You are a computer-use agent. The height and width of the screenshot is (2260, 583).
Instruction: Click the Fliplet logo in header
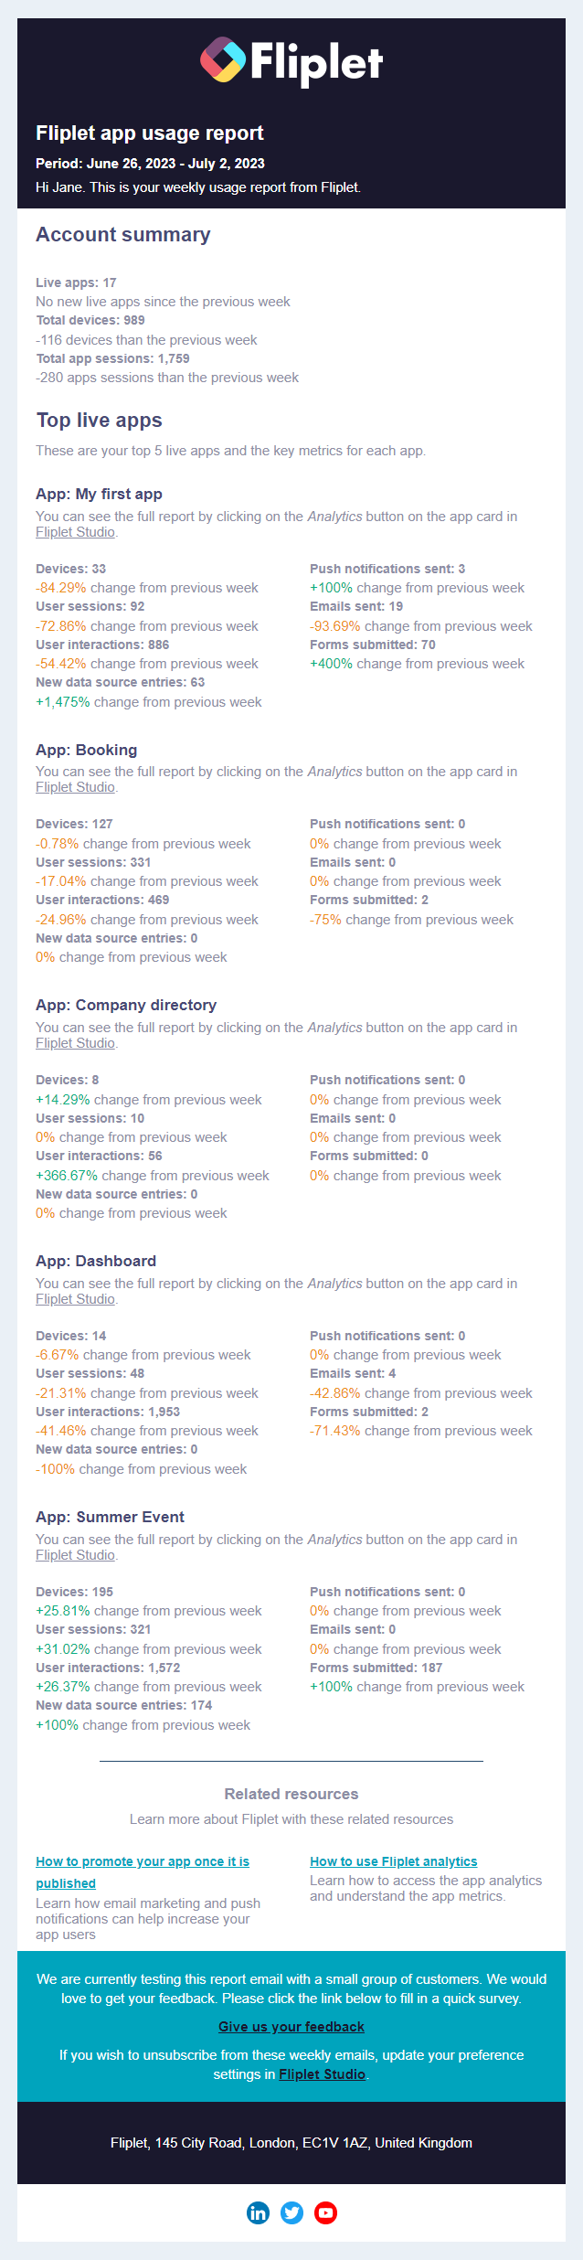point(291,61)
